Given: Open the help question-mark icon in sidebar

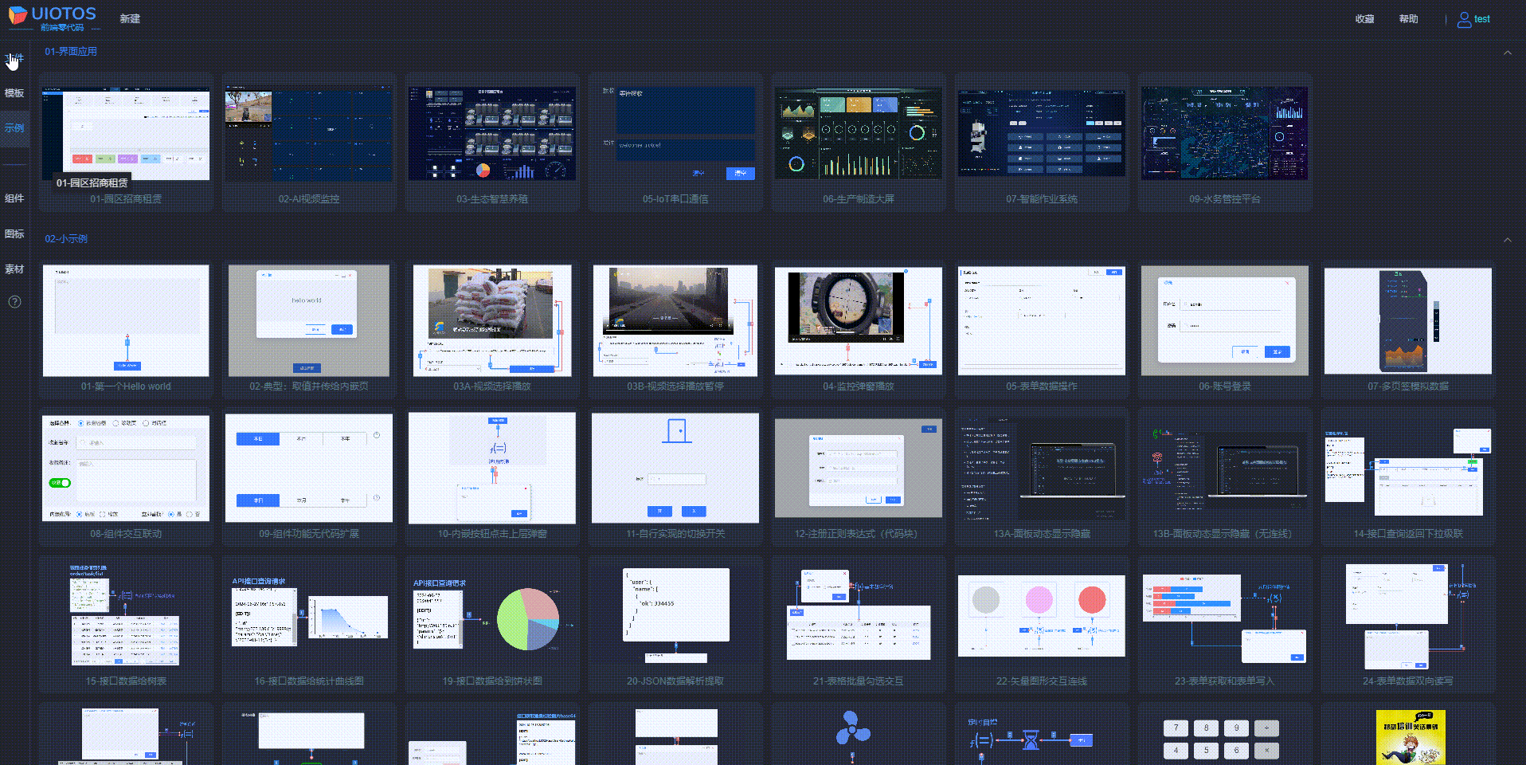Looking at the screenshot, I should tap(14, 302).
